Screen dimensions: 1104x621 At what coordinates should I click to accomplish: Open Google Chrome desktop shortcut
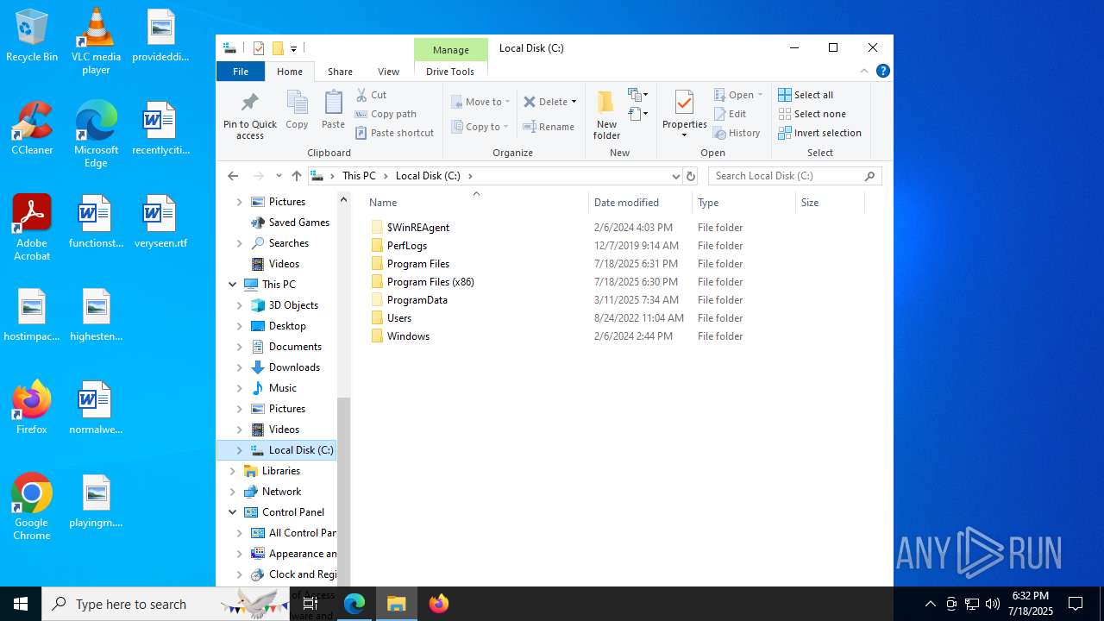click(32, 507)
